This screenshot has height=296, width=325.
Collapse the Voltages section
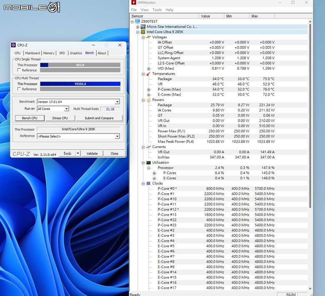coord(143,38)
